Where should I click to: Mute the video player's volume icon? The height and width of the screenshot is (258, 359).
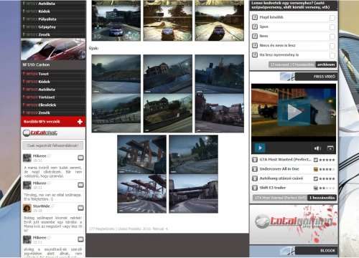point(317,148)
